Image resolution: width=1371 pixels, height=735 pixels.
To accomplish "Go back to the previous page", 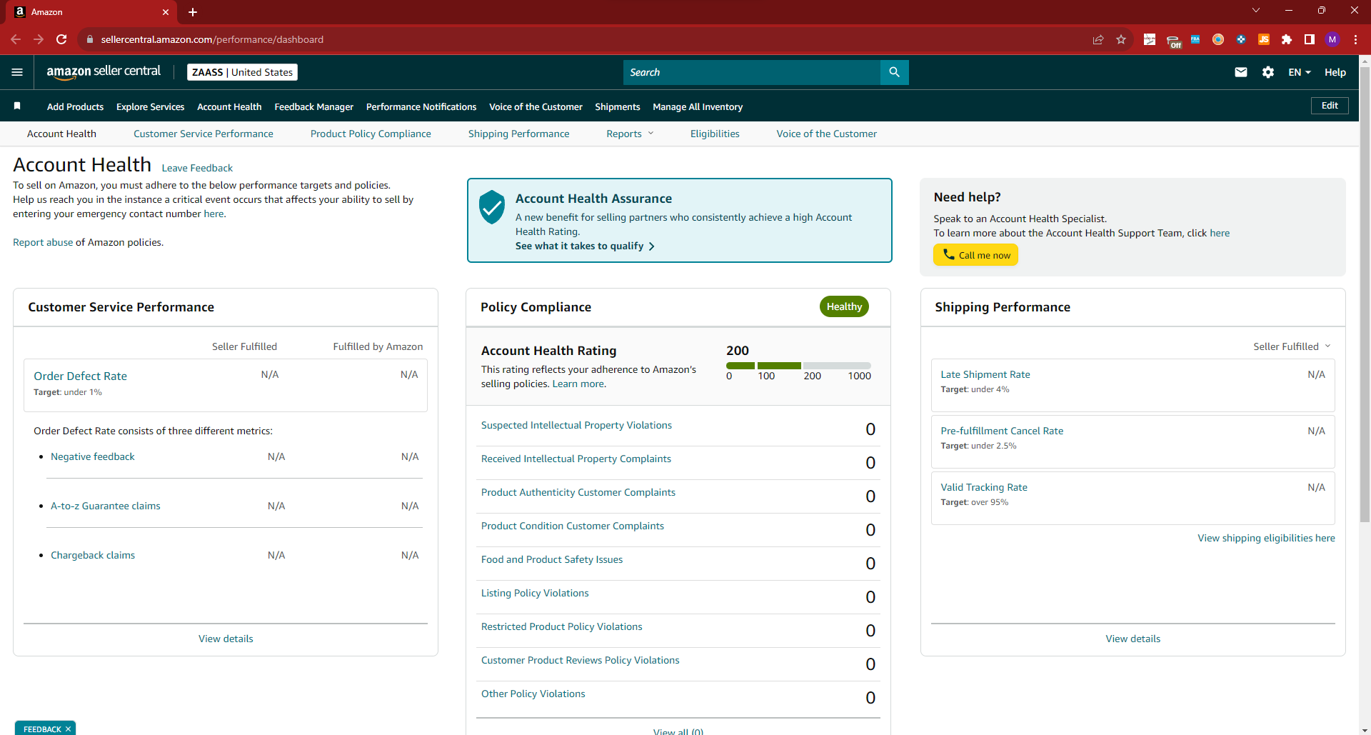I will coord(16,39).
